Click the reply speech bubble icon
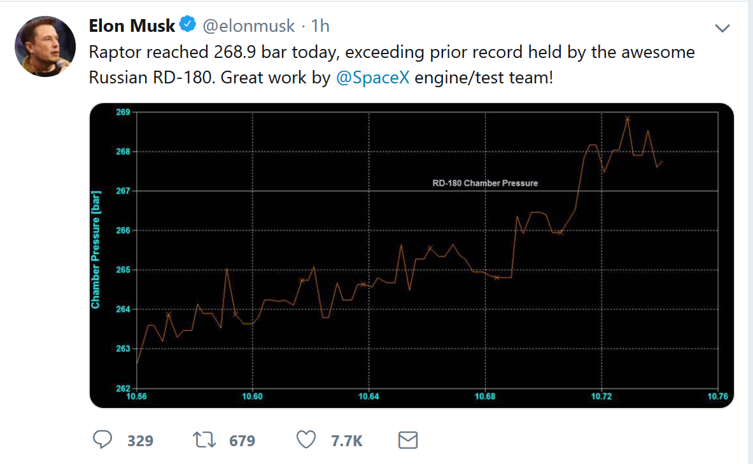Viewport: 753px width, 464px height. 103,440
